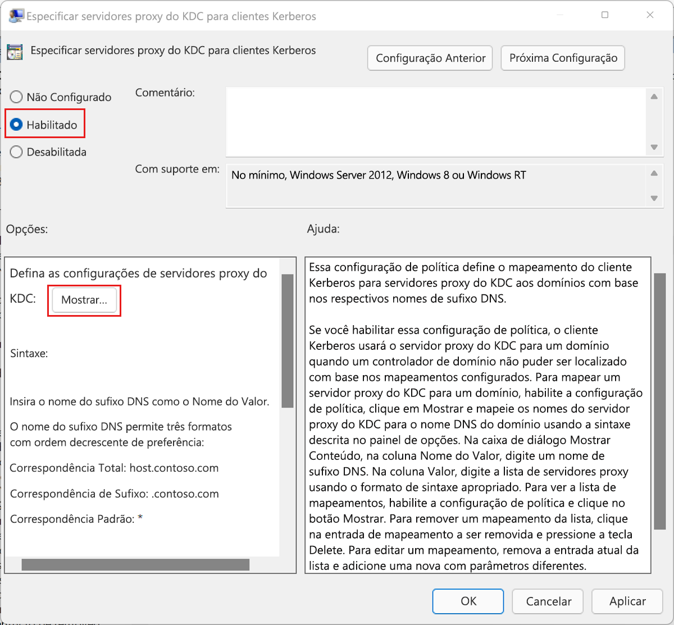Click the 'Com suporte em:' label
674x625 pixels.
177,169
